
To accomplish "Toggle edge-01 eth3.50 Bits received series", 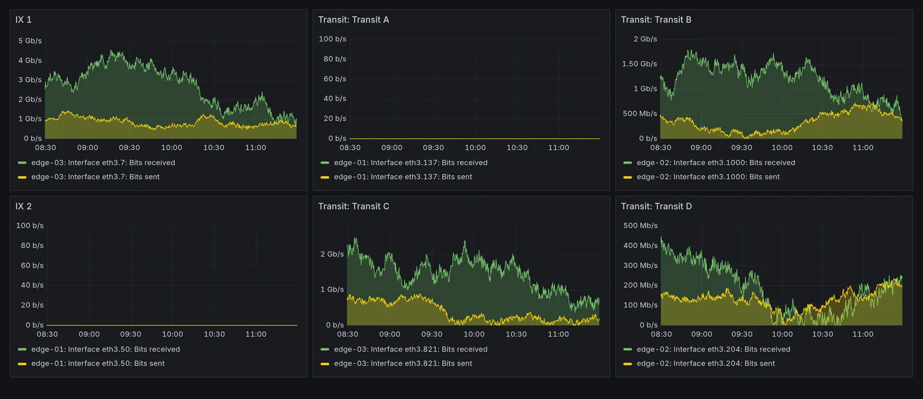I will 106,349.
